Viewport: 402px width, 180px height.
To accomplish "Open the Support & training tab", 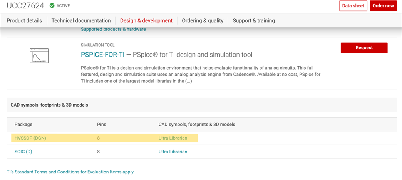I will (x=253, y=20).
